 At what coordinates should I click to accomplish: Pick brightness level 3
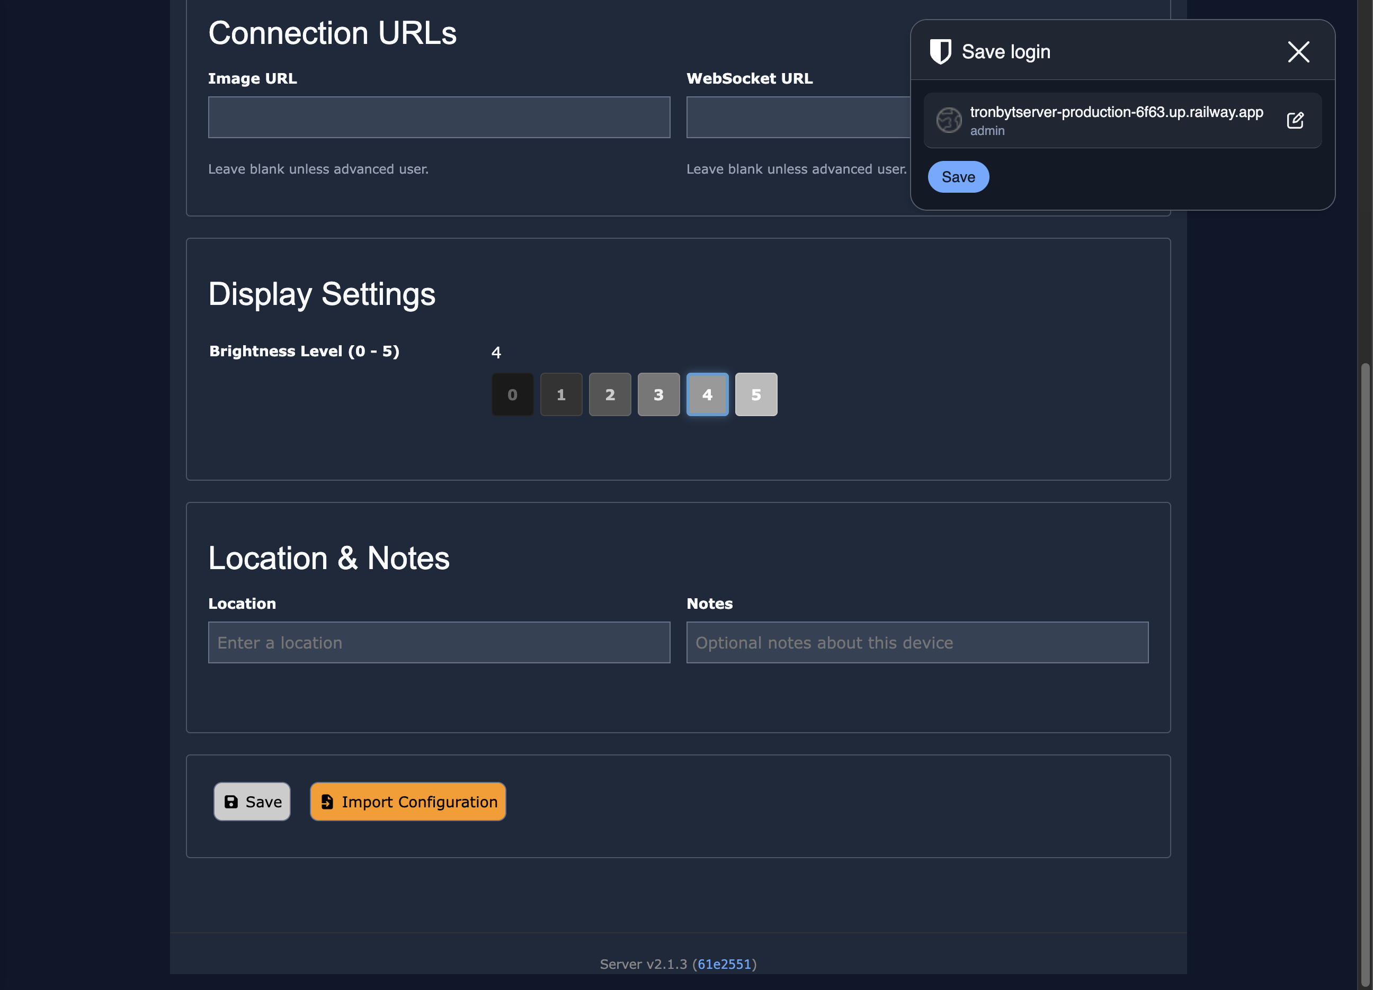coord(658,394)
